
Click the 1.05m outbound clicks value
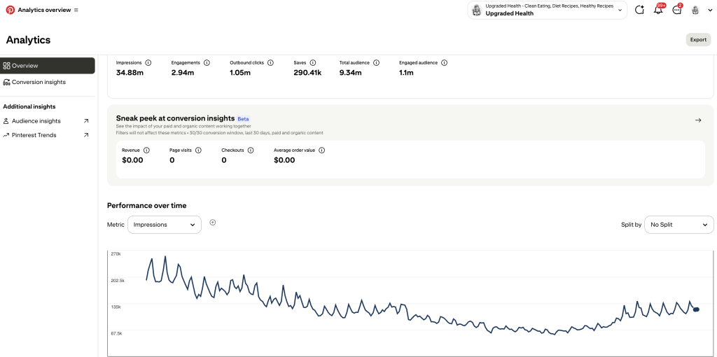[x=240, y=72]
